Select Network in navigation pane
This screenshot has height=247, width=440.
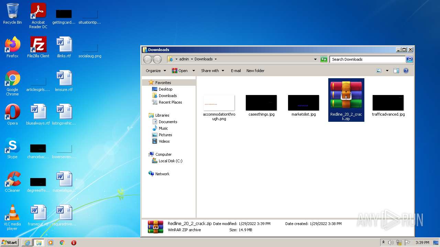pyautogui.click(x=162, y=174)
